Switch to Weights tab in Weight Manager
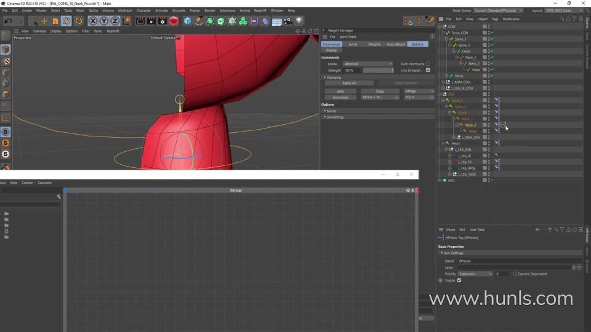The height and width of the screenshot is (332, 591). [374, 44]
